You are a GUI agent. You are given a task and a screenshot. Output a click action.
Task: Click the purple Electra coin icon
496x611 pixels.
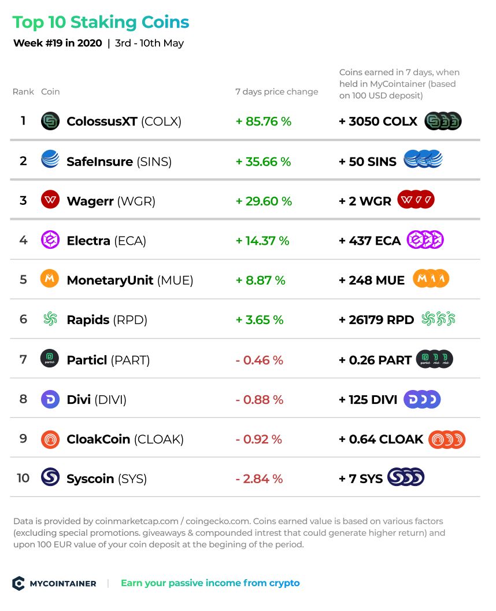click(x=50, y=240)
